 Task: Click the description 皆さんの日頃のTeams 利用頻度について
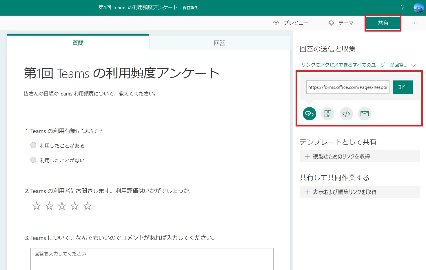(91, 94)
